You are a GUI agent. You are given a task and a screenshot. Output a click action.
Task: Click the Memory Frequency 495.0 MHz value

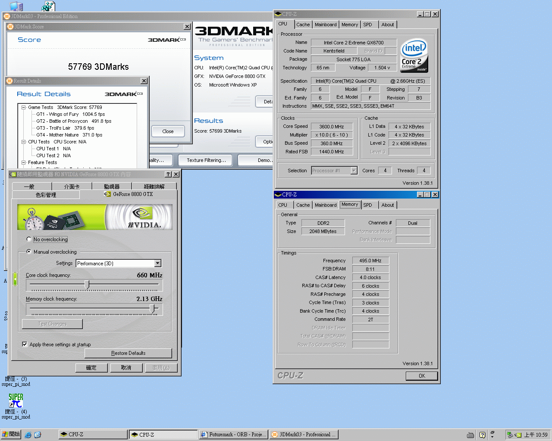(x=370, y=261)
